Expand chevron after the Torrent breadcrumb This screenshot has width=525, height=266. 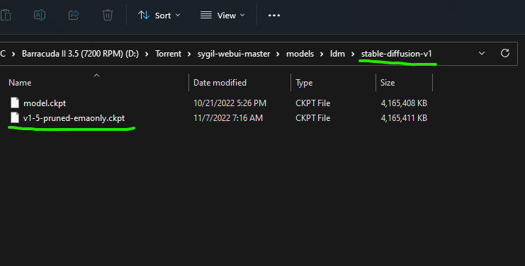pyautogui.click(x=189, y=54)
